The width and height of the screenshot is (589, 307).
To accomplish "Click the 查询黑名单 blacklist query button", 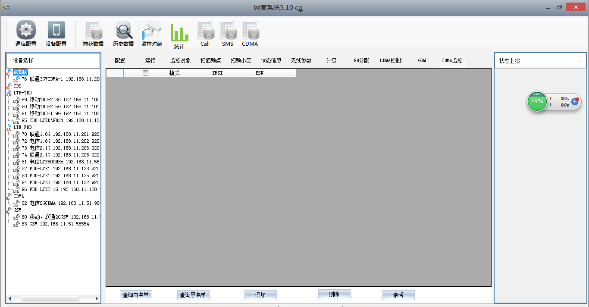I will point(194,295).
